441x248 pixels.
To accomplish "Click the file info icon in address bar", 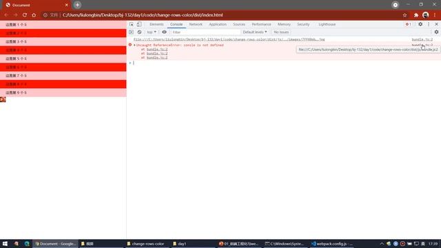I will [x=45, y=15].
